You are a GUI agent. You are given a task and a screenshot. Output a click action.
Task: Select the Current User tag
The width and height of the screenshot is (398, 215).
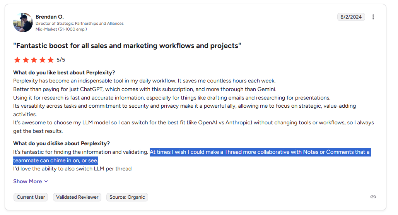tap(31, 197)
